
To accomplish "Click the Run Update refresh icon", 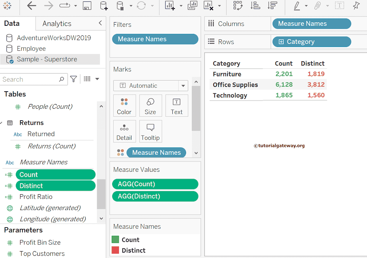I will click(x=141, y=6).
